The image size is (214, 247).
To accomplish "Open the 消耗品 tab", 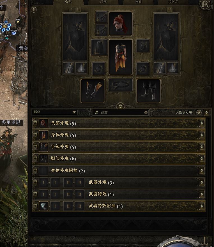I will [x=173, y=2].
